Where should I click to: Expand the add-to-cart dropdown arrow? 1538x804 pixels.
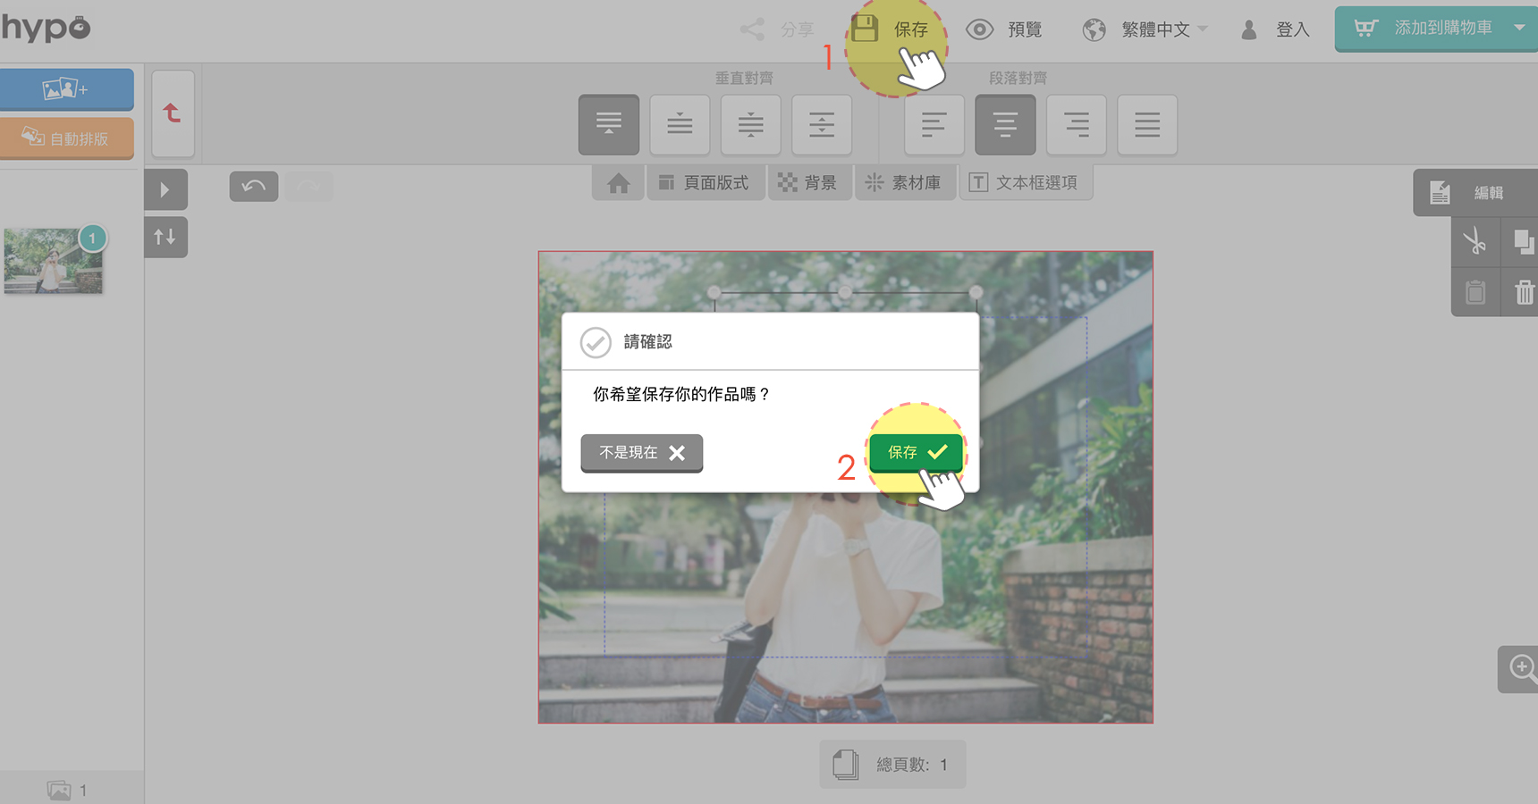[1519, 28]
